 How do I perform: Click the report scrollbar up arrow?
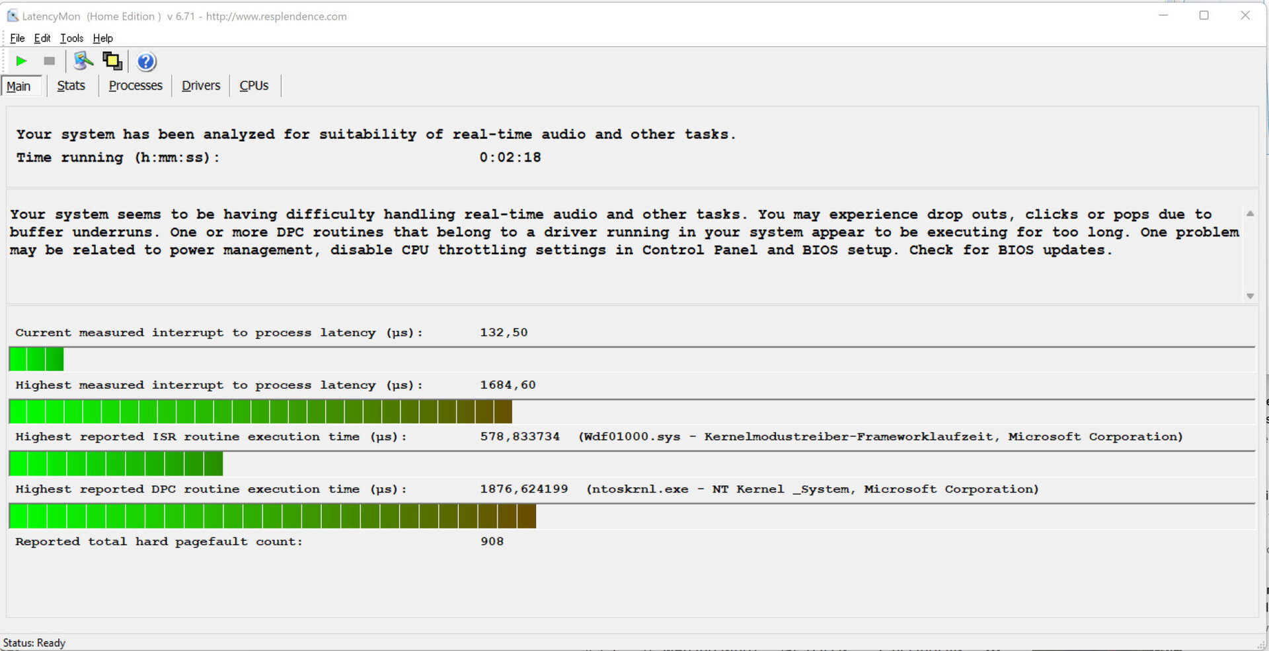tap(1250, 214)
